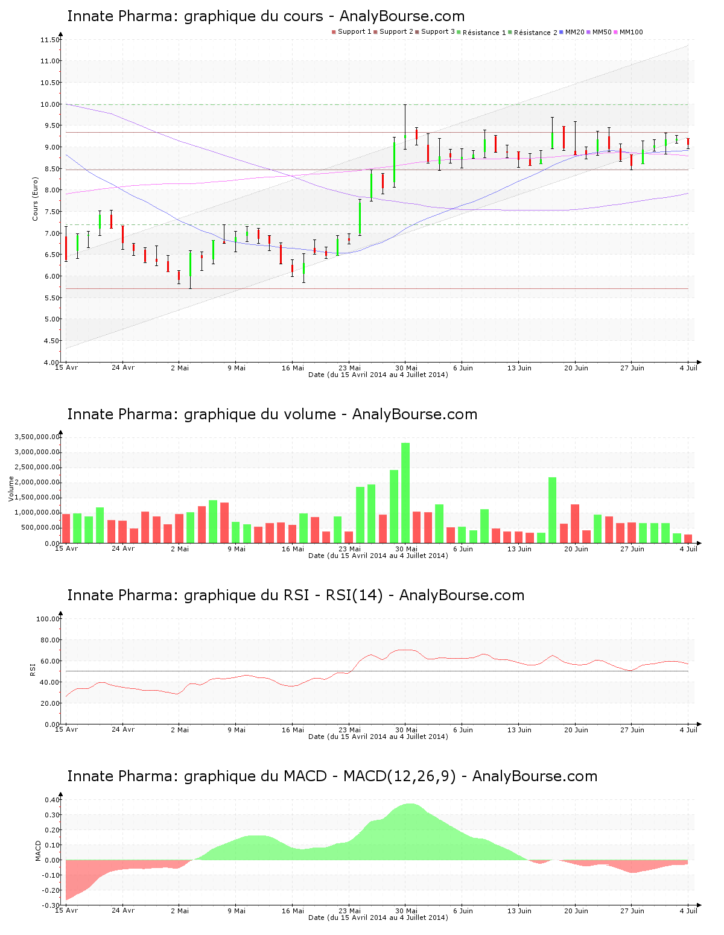Click the 'RSI' y-axis label

click(x=33, y=669)
